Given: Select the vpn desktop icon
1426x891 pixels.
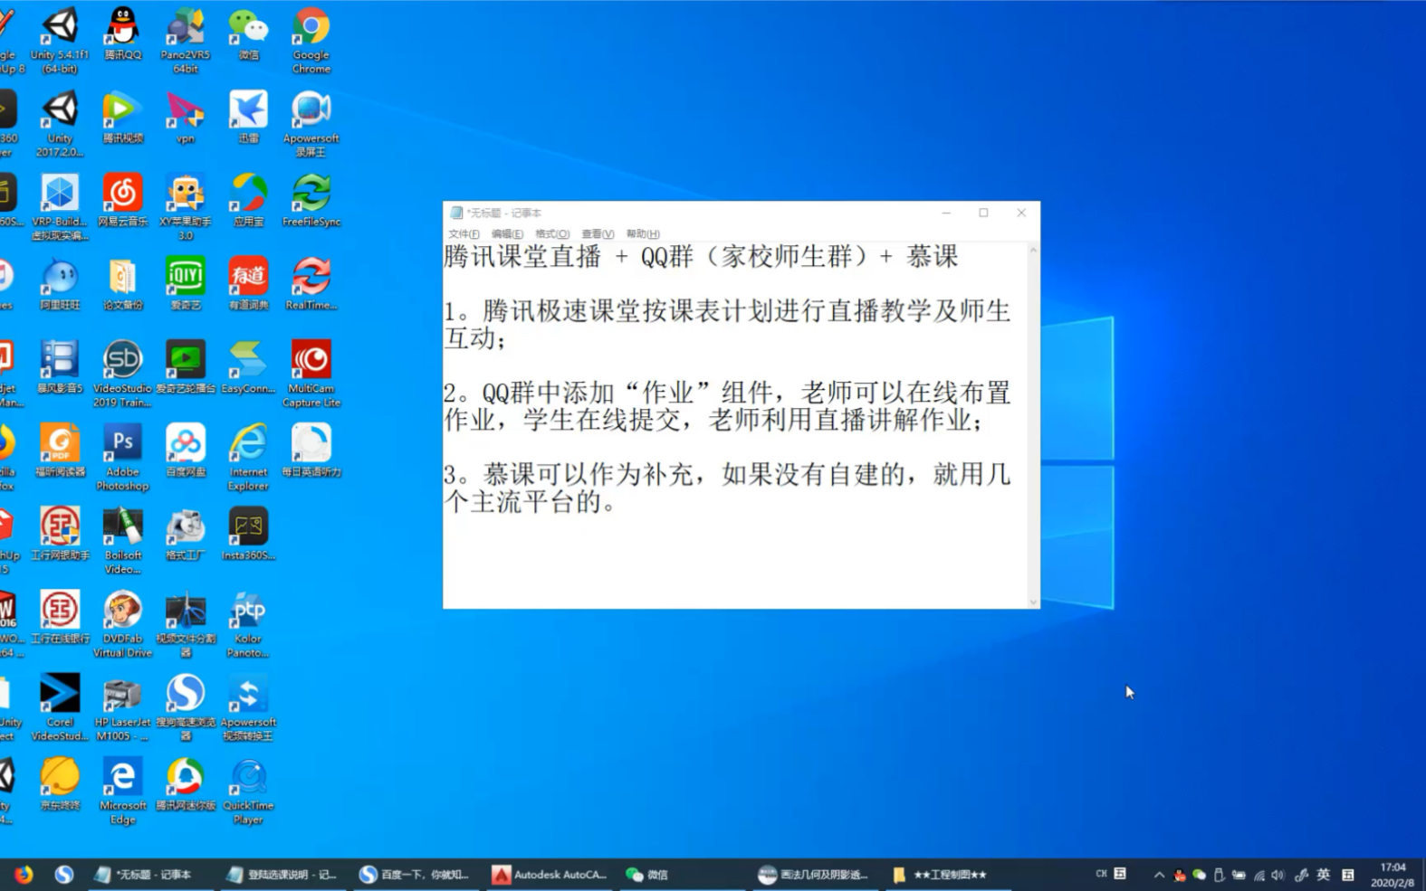Looking at the screenshot, I should (x=186, y=118).
